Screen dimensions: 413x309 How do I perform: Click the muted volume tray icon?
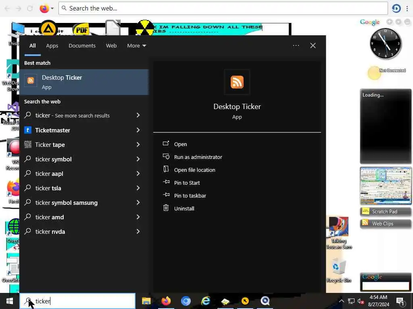[361, 301]
